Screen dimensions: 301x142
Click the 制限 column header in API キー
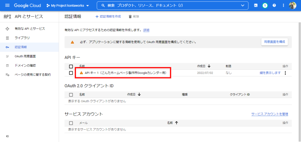point(228,66)
